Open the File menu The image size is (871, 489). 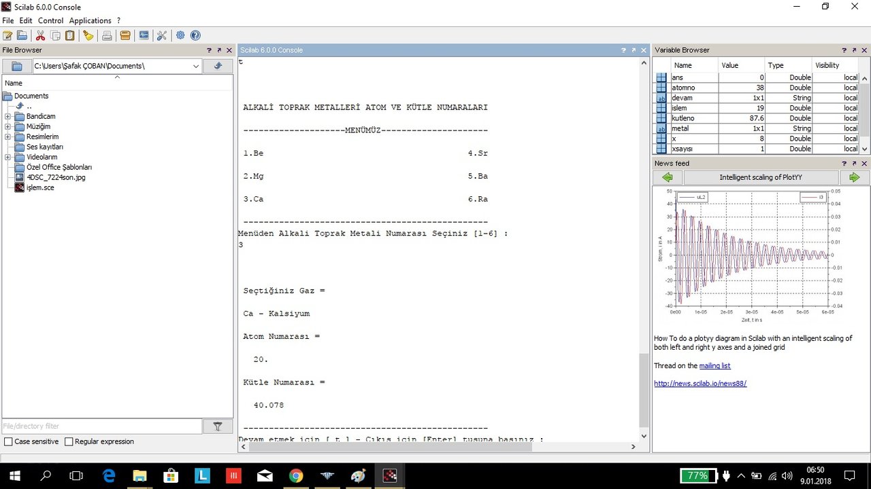pos(7,20)
